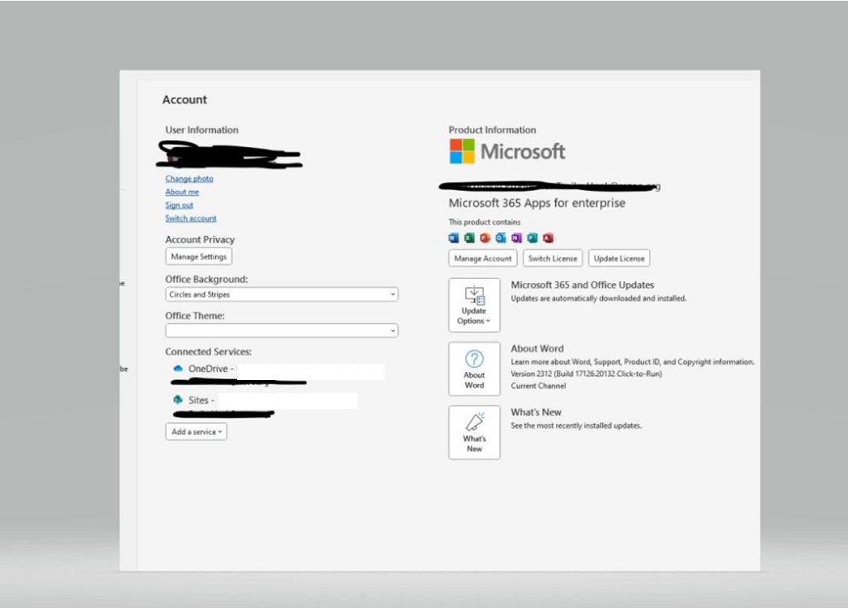The image size is (848, 608).
Task: Open Manage Settings under Account Privacy
Action: 198,257
